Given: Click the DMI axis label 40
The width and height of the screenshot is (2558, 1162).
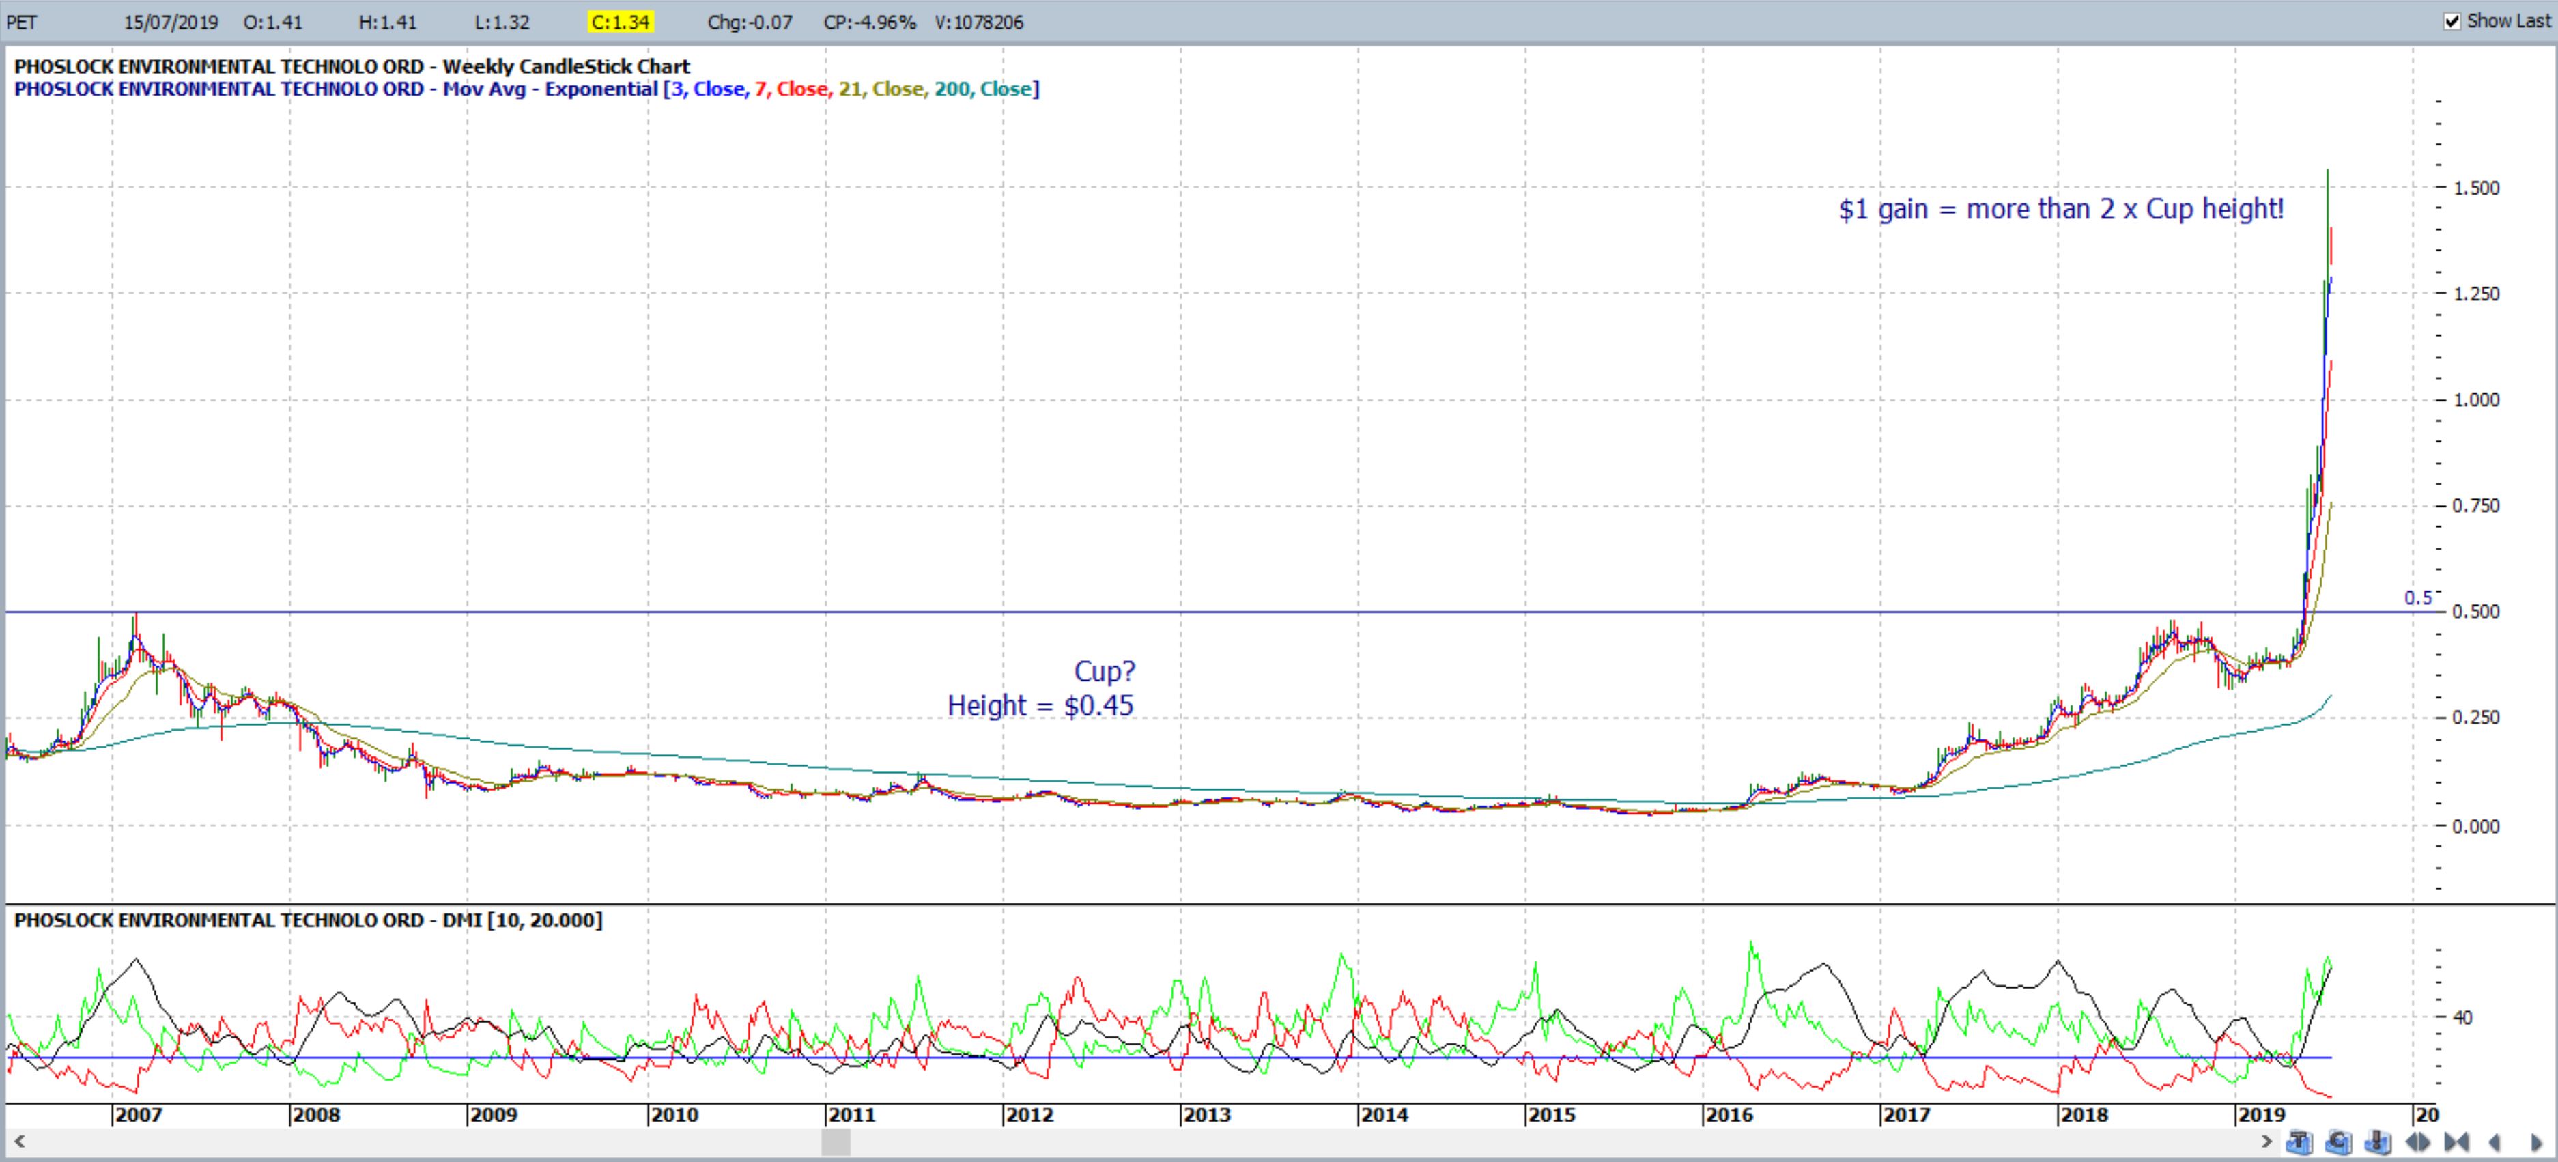Looking at the screenshot, I should point(2462,1017).
